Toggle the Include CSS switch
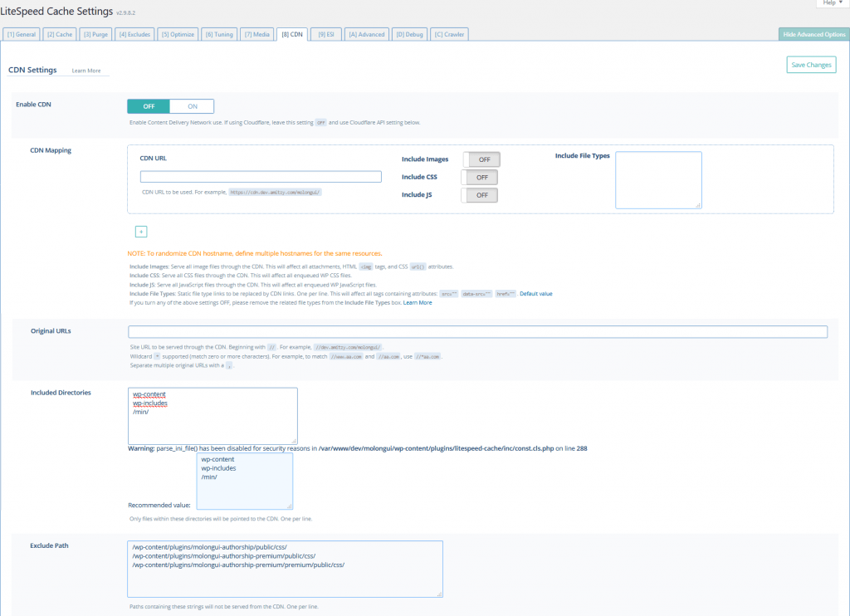 pos(479,178)
